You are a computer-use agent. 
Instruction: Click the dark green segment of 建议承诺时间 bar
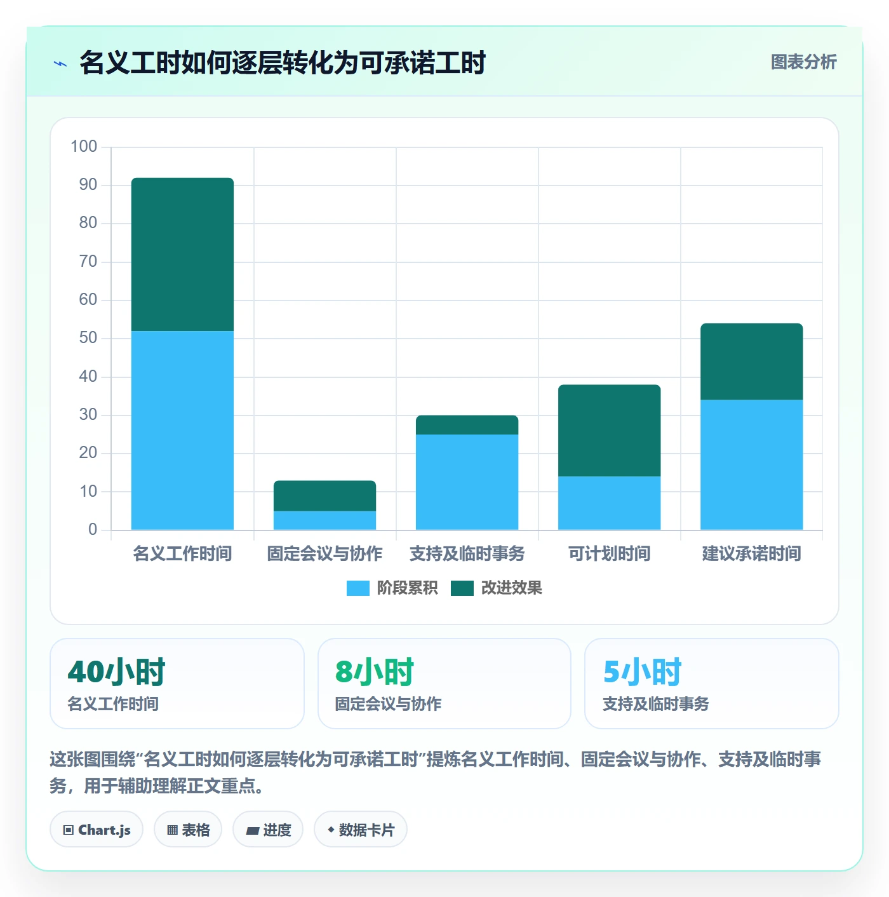[x=751, y=361]
